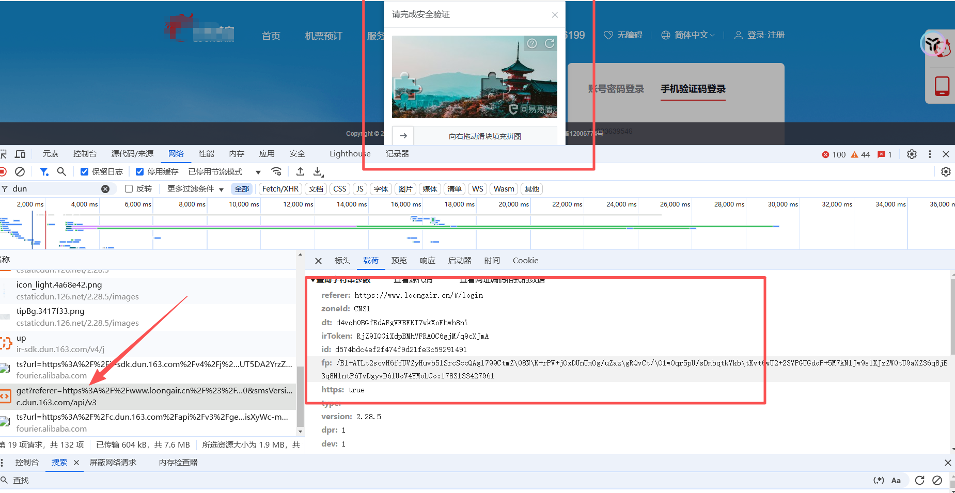Open network panel settings gear
Screen dimensions: 955x493
[946, 171]
